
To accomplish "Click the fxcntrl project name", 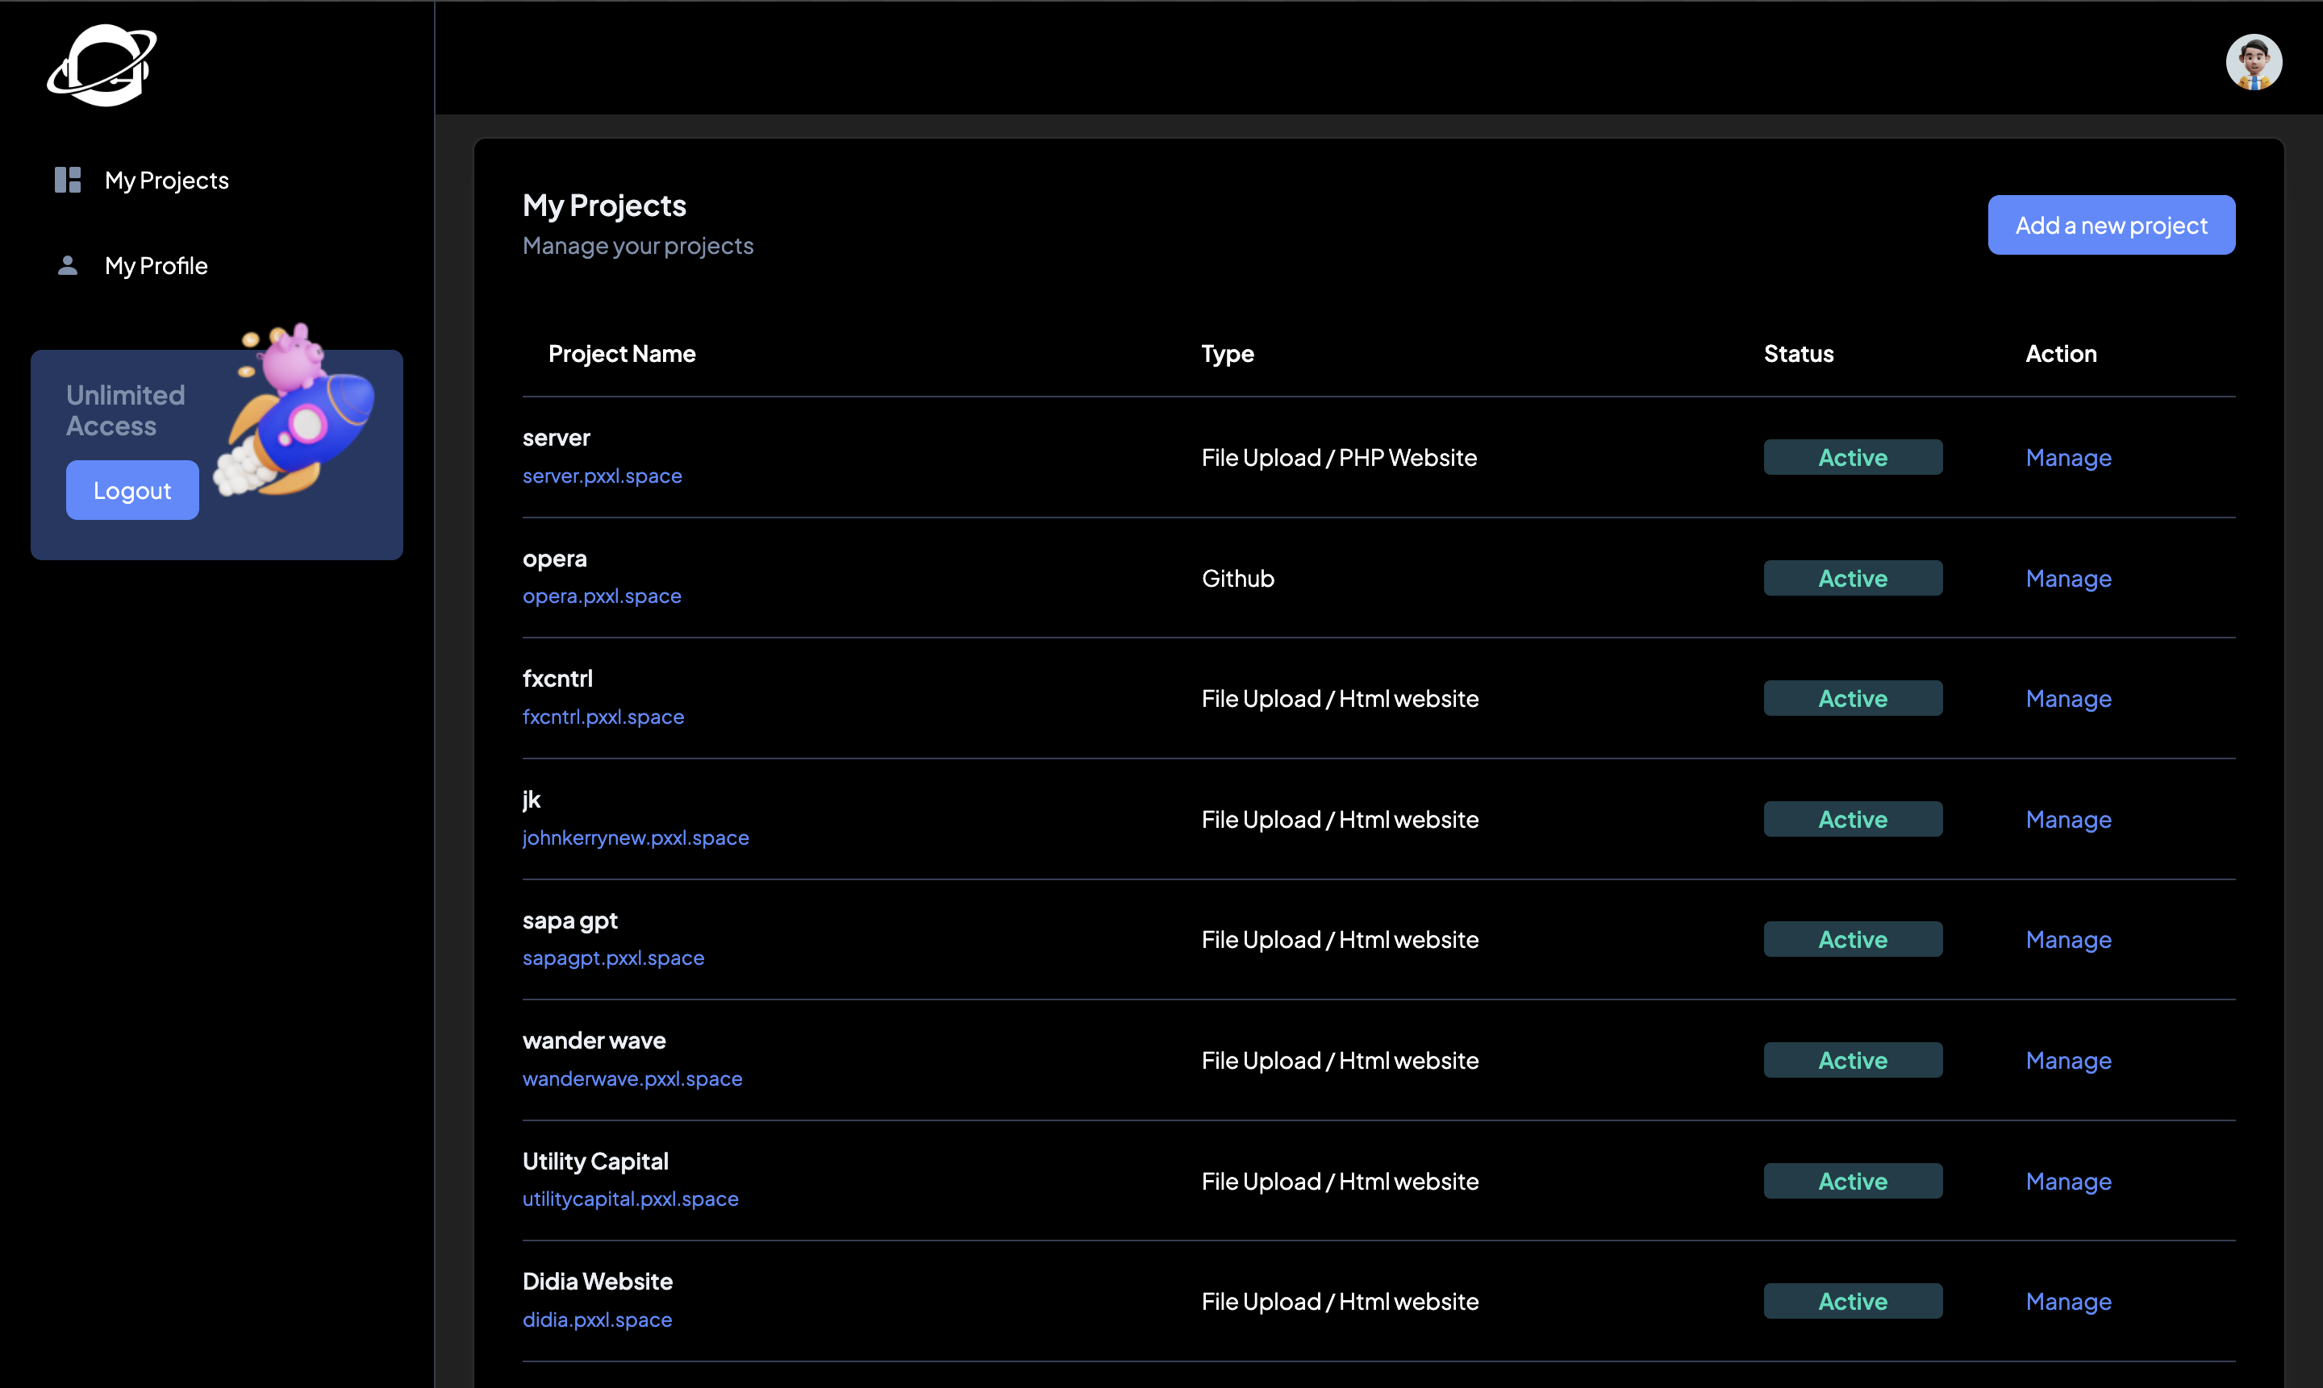I will click(557, 678).
